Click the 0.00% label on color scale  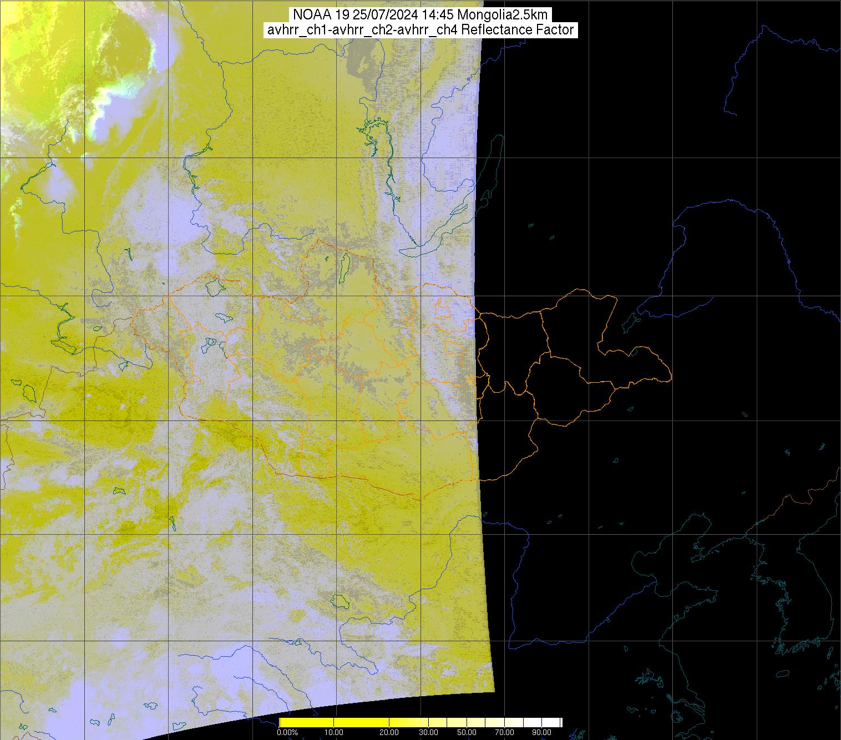point(287,732)
